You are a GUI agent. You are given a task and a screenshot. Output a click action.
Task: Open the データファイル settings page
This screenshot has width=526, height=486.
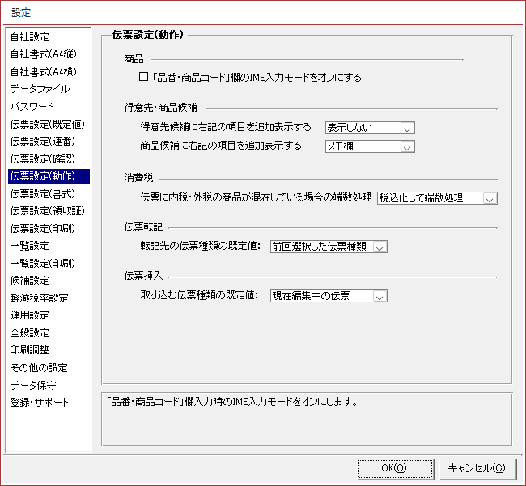click(x=40, y=89)
